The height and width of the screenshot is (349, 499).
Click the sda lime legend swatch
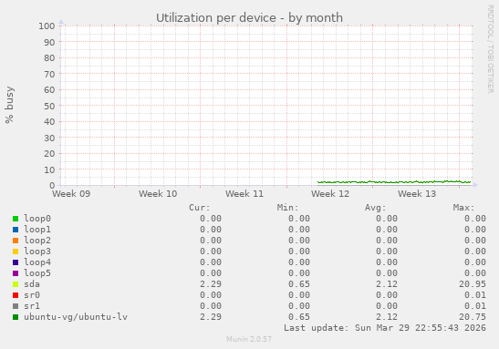[x=16, y=284]
